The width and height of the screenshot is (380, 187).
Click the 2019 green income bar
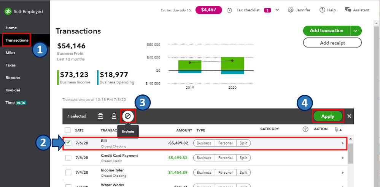click(x=190, y=65)
